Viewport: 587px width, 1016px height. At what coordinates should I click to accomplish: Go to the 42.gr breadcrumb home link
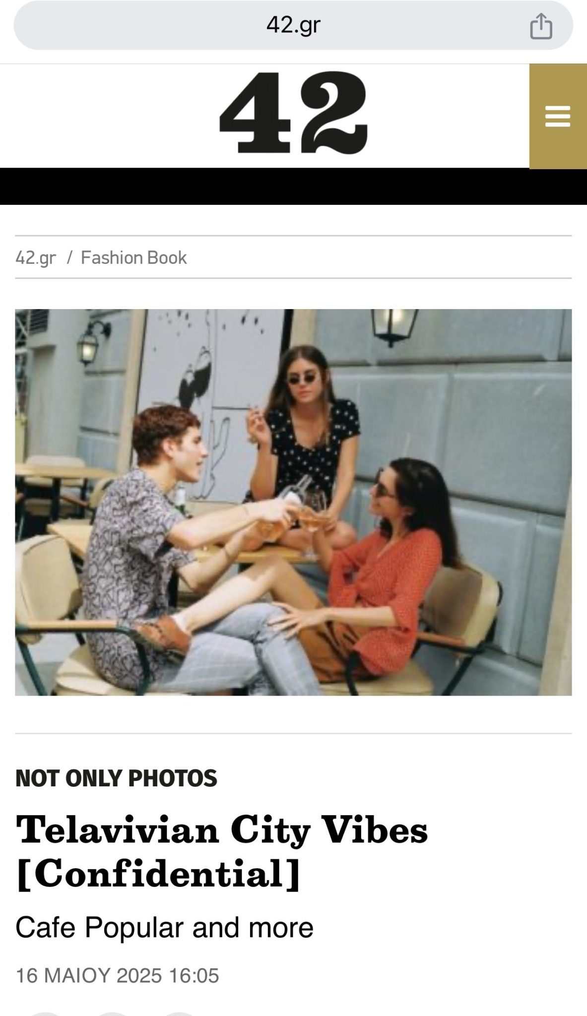point(36,258)
